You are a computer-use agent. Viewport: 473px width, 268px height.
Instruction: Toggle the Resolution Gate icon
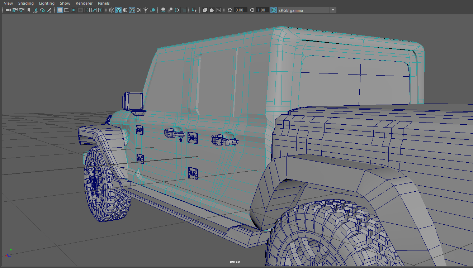pyautogui.click(x=74, y=10)
